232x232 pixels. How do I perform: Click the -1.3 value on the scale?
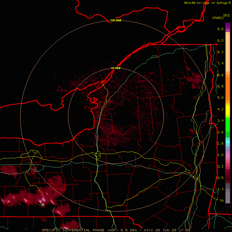219,189
